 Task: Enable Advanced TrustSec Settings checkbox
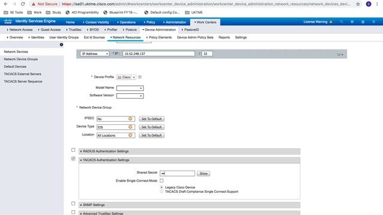point(73,213)
